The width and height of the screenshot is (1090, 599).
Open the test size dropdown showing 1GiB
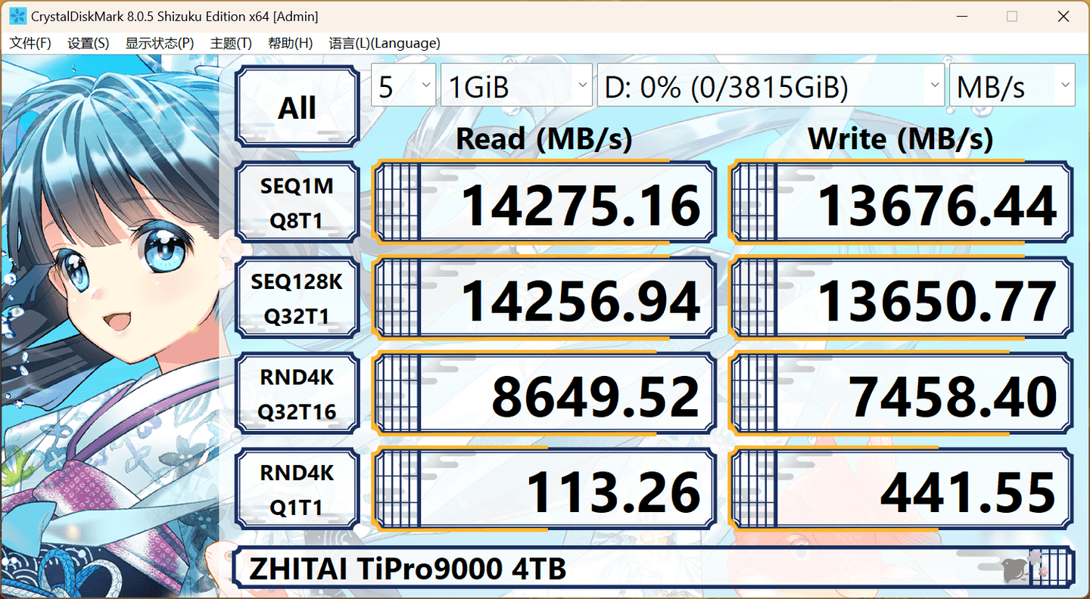coord(517,85)
